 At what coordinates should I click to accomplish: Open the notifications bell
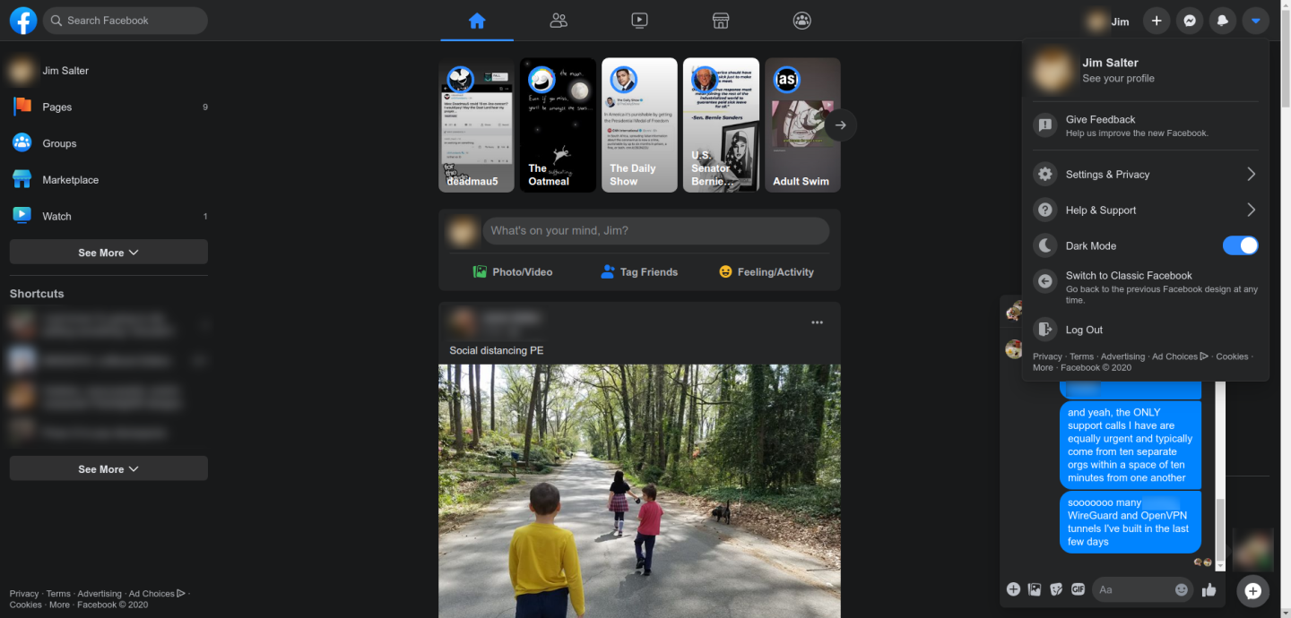[x=1222, y=20]
